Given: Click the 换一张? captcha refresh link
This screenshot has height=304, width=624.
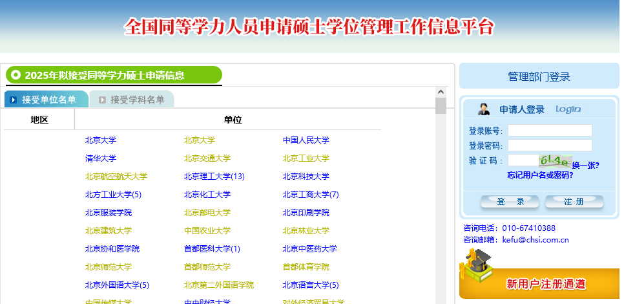Looking at the screenshot, I should click(x=585, y=166).
